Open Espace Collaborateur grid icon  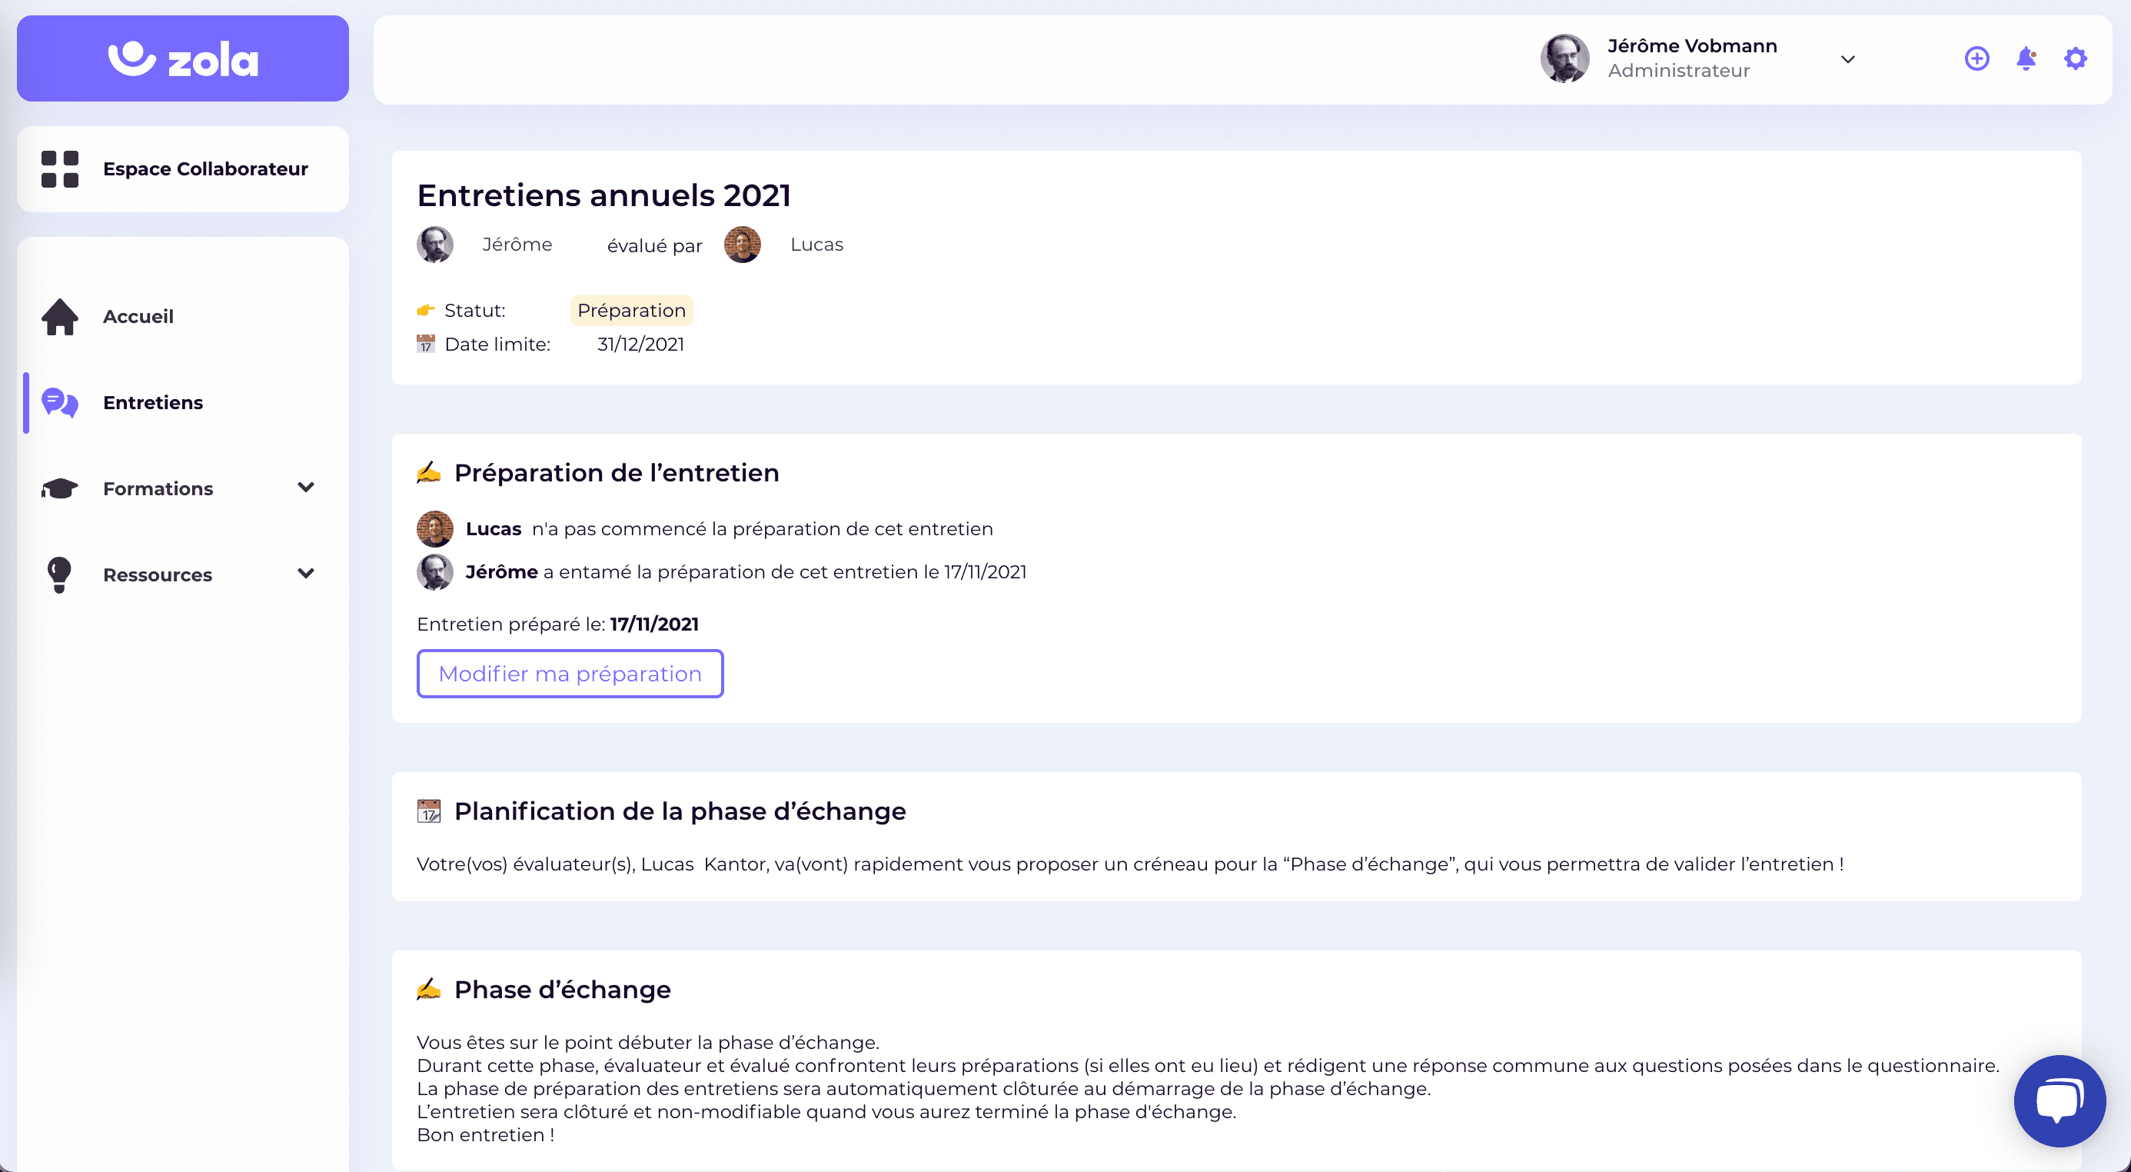[59, 169]
